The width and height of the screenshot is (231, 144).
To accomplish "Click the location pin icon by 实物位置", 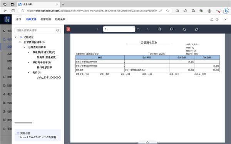I will point(18,133).
